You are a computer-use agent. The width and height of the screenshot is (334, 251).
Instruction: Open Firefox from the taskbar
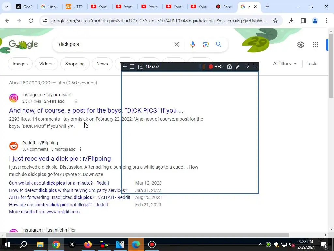[88, 244]
